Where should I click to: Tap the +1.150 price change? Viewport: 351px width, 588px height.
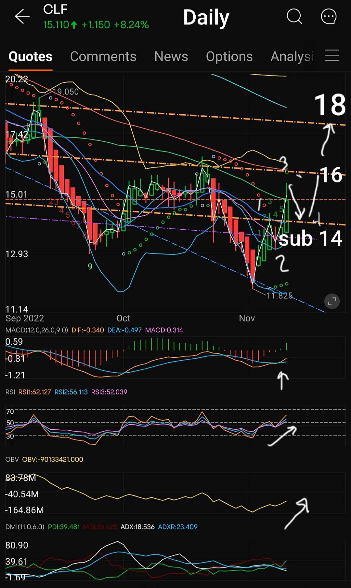coord(96,25)
